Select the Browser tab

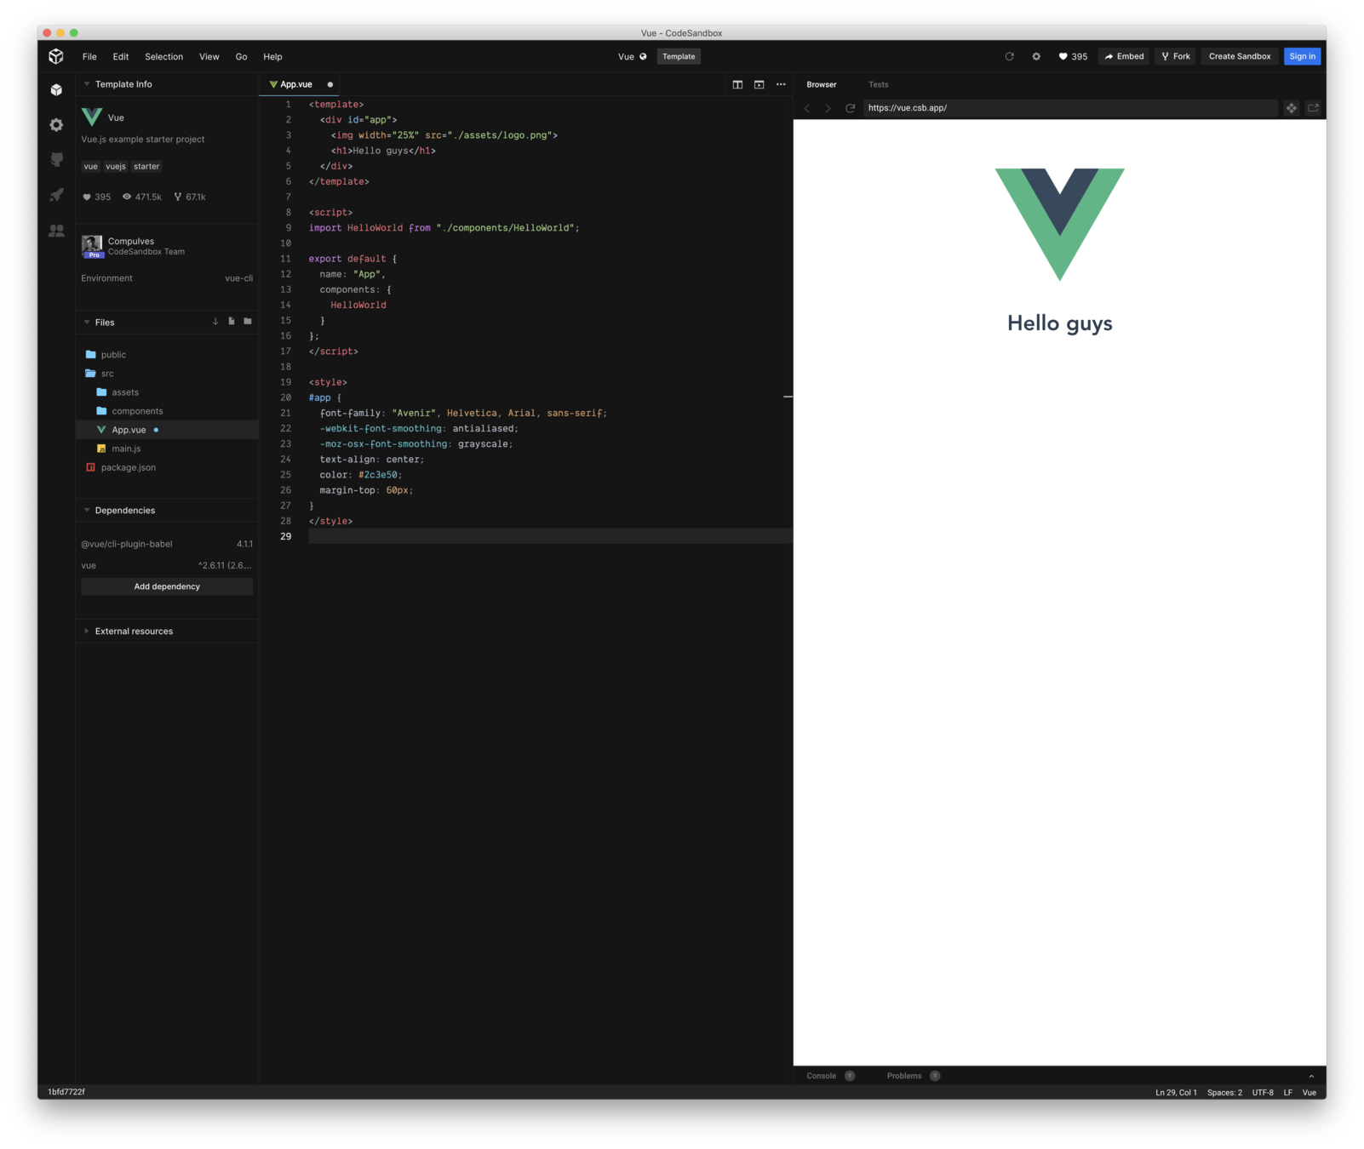tap(822, 84)
